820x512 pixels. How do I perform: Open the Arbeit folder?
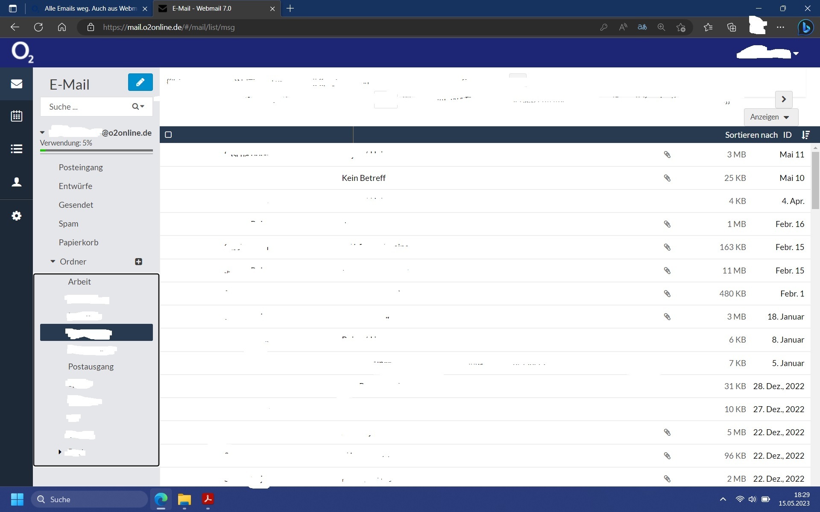pos(79,282)
